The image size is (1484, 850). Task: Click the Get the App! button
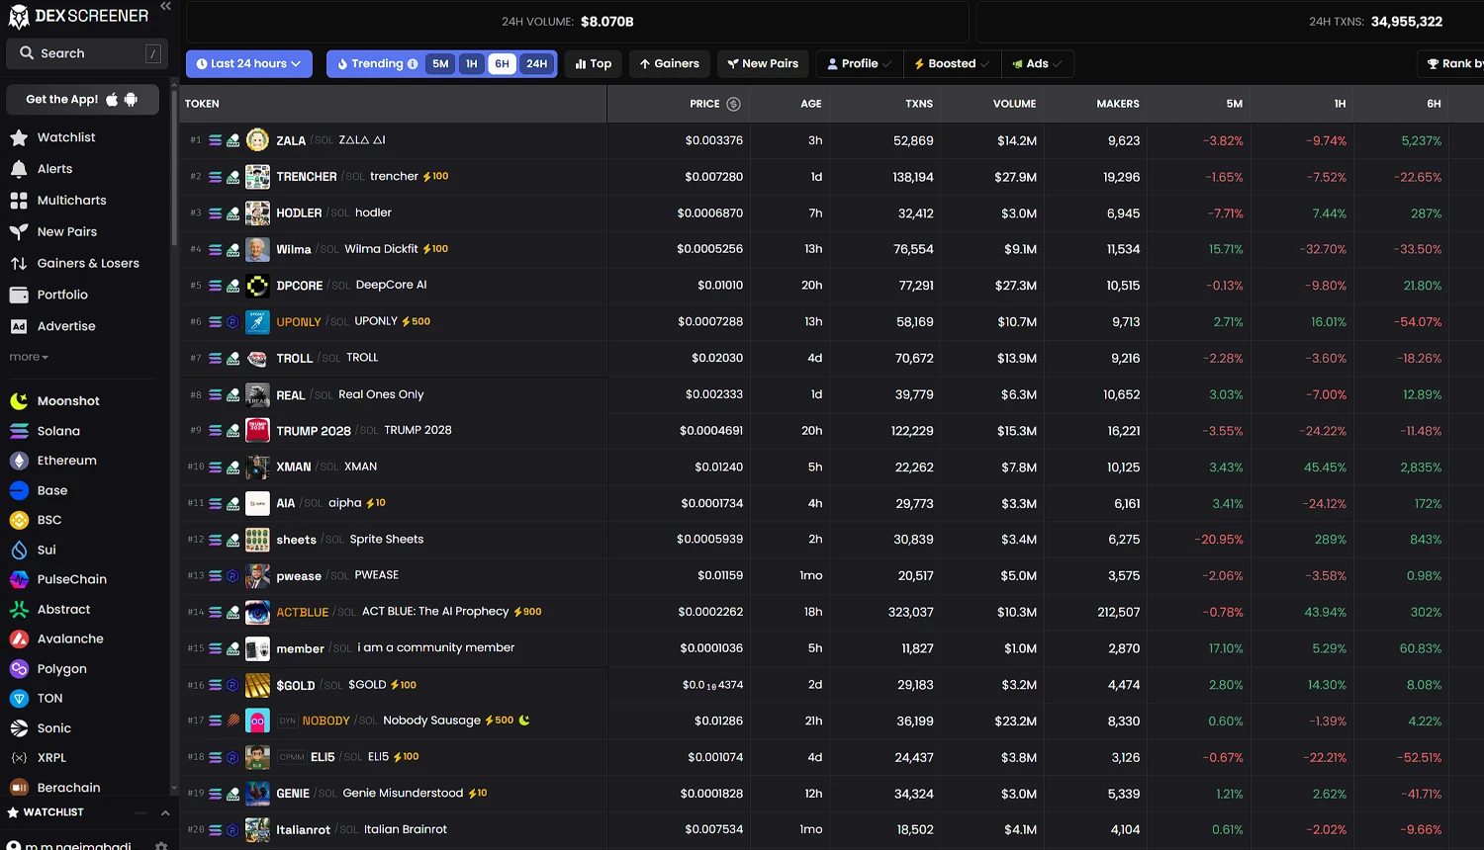83,100
